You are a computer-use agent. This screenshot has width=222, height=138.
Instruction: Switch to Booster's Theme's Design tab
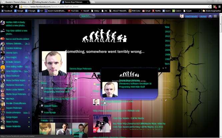tap(15, 2)
